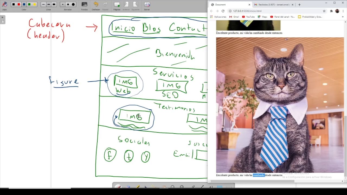Close the Document tab

pos(249,5)
